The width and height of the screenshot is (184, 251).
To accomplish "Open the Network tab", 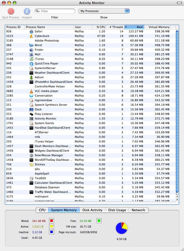I will tap(139, 210).
